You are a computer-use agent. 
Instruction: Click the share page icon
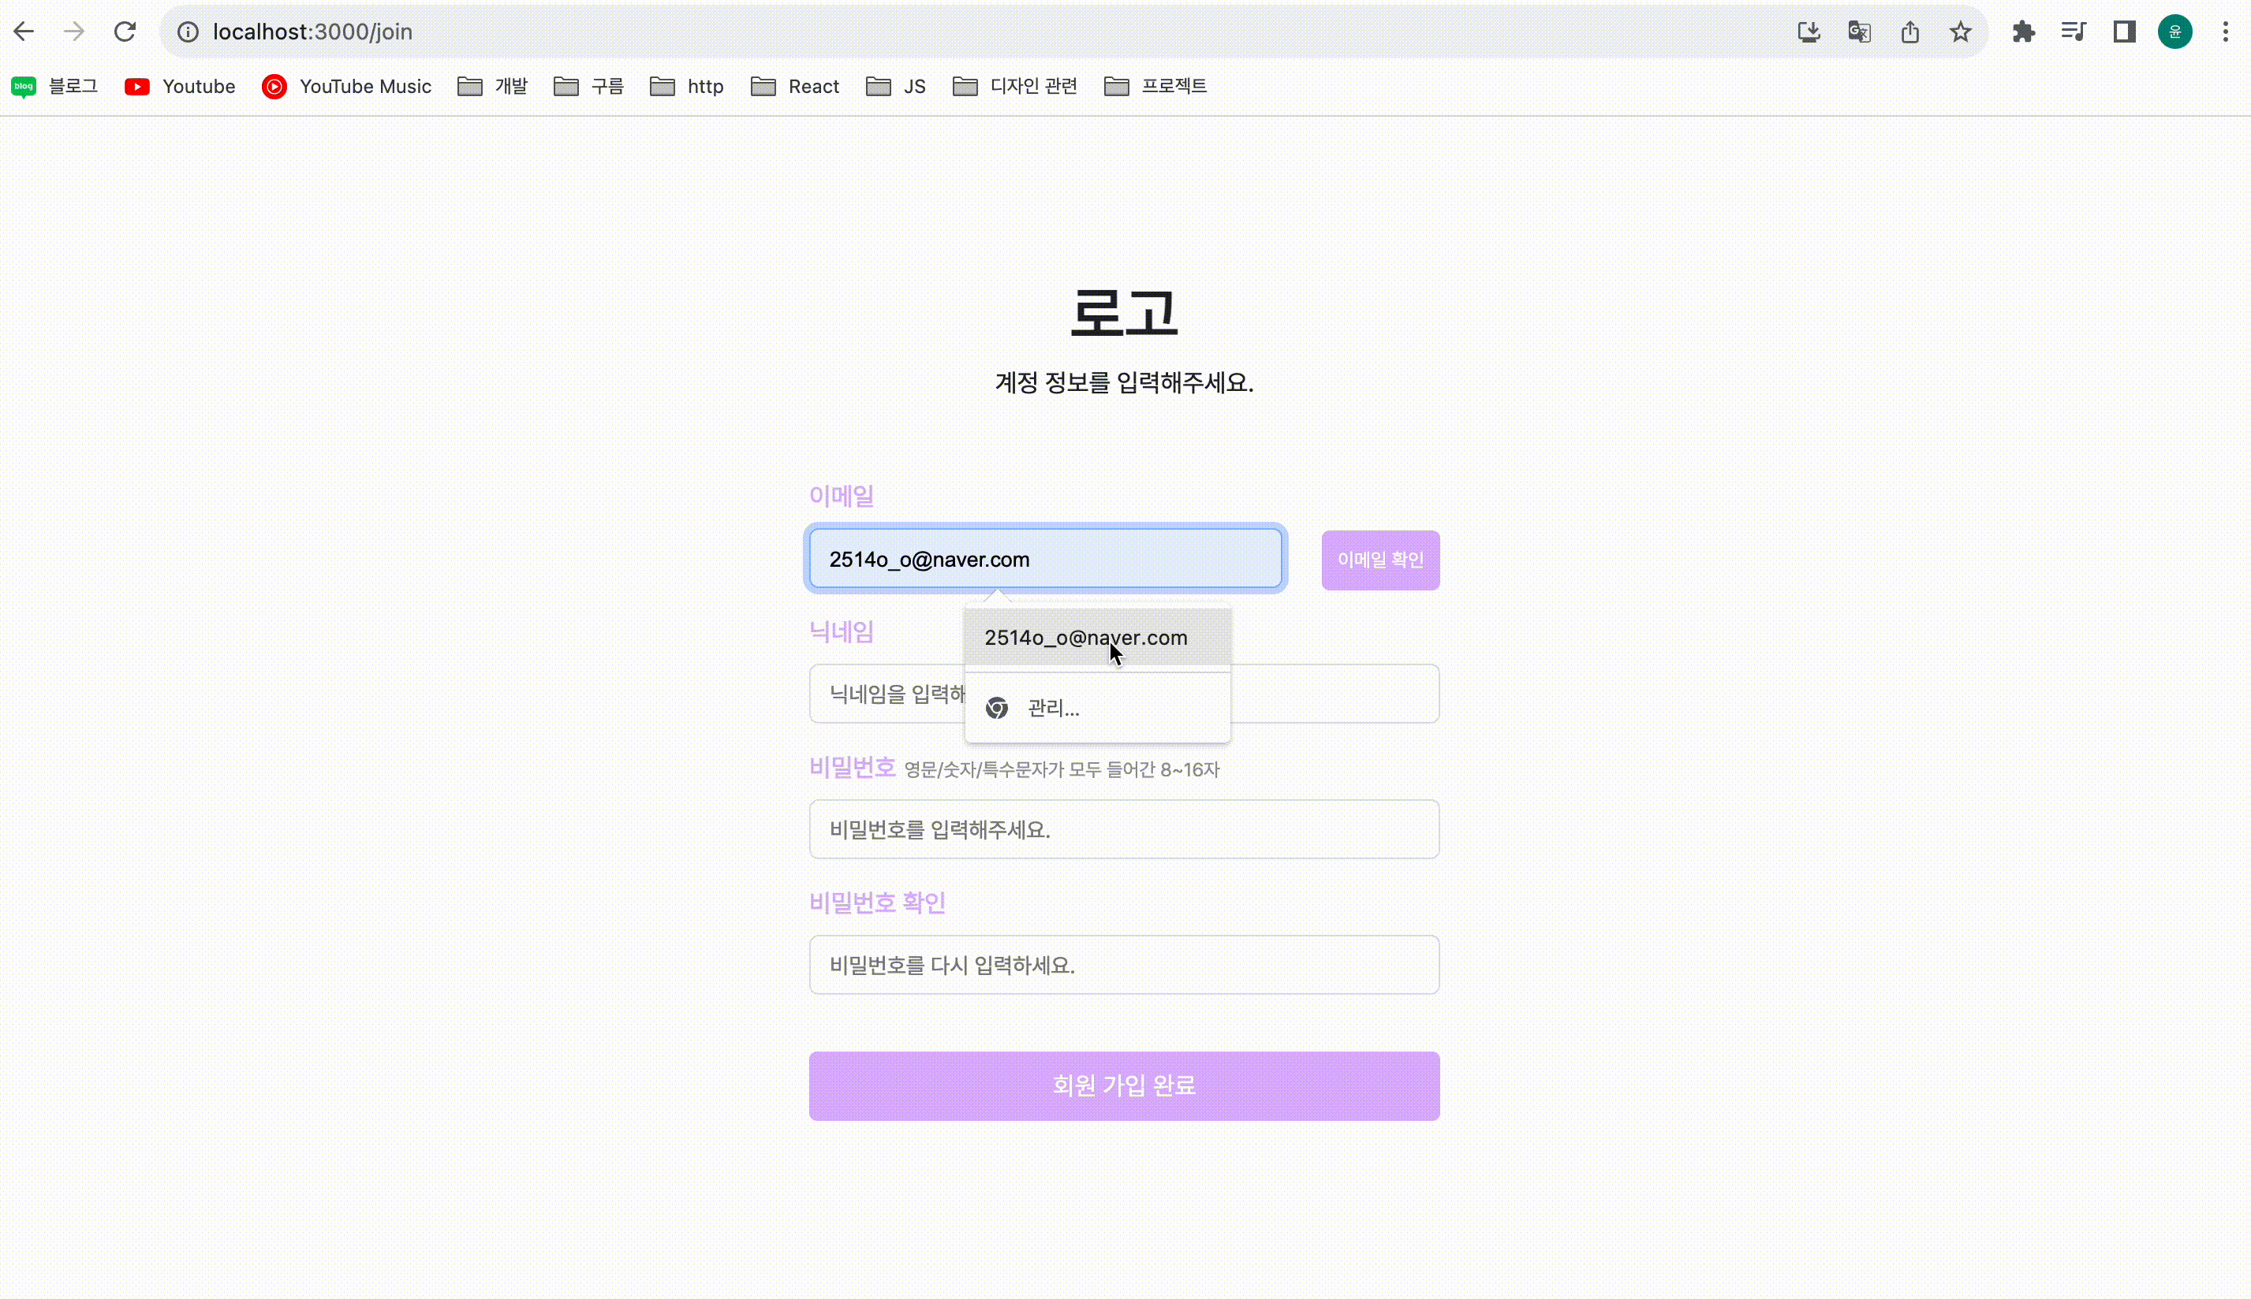click(1910, 32)
